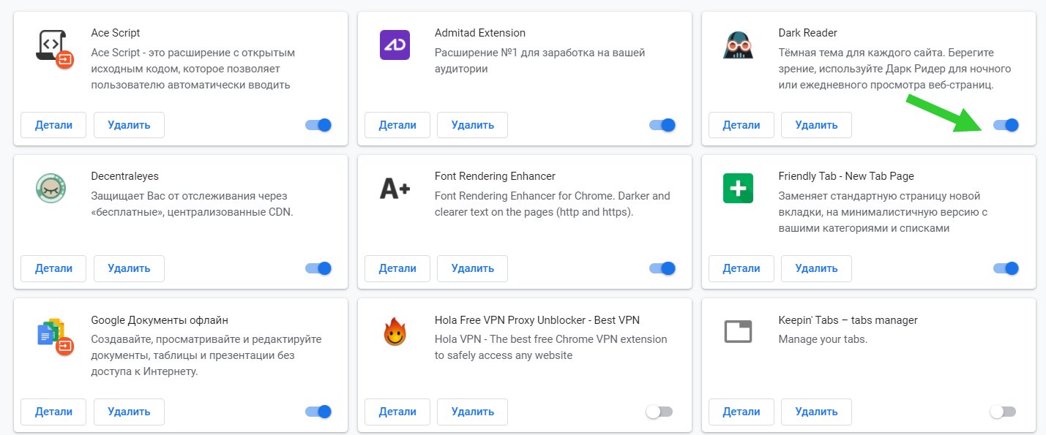Click the Dark Reader title text
Image resolution: width=1046 pixels, height=435 pixels.
coord(808,33)
